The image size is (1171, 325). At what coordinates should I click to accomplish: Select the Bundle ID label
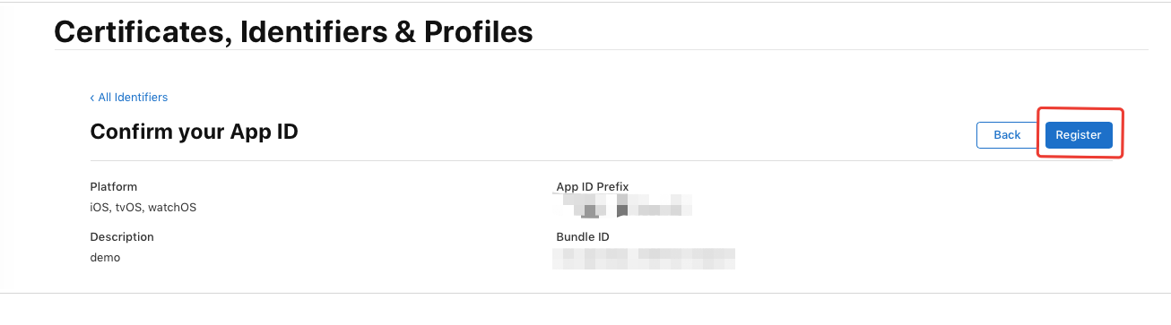tap(583, 237)
